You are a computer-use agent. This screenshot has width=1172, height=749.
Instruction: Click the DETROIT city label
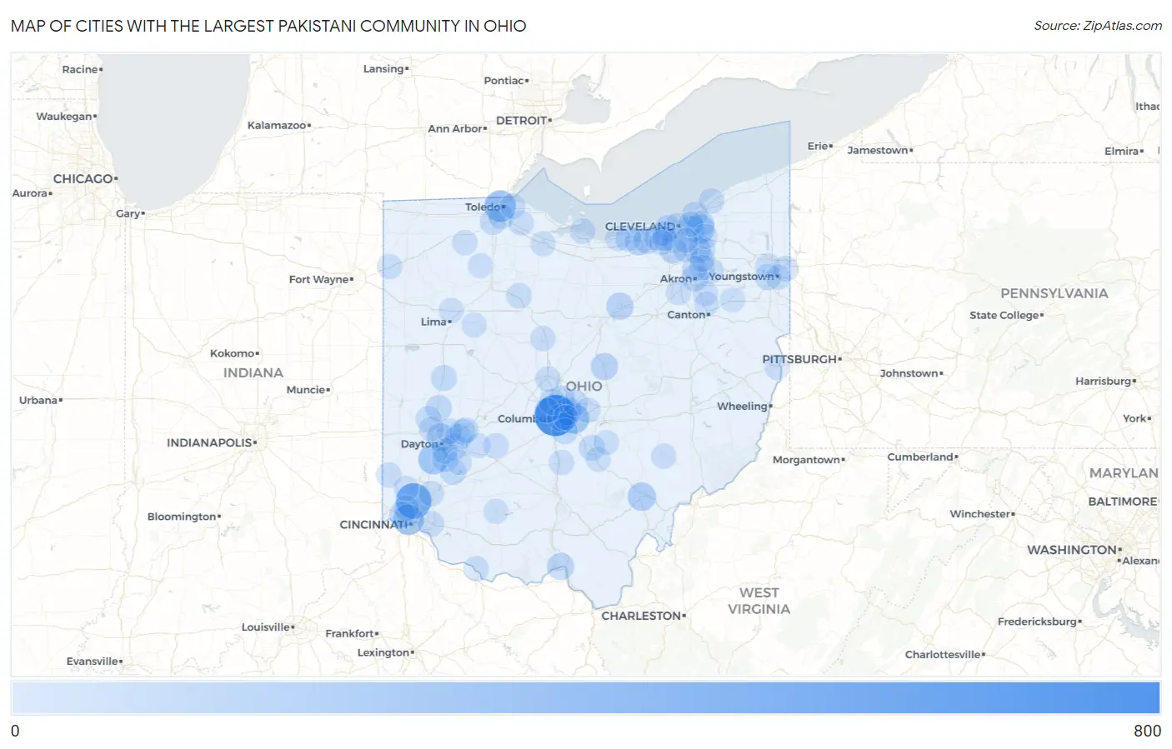pos(521,120)
